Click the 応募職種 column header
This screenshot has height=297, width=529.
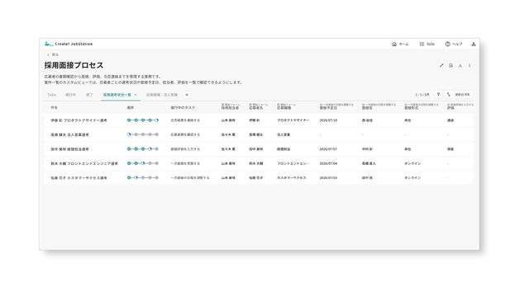284,108
